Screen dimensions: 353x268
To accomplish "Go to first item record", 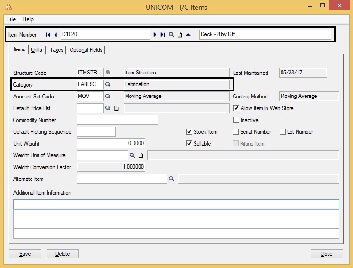I will (48, 35).
